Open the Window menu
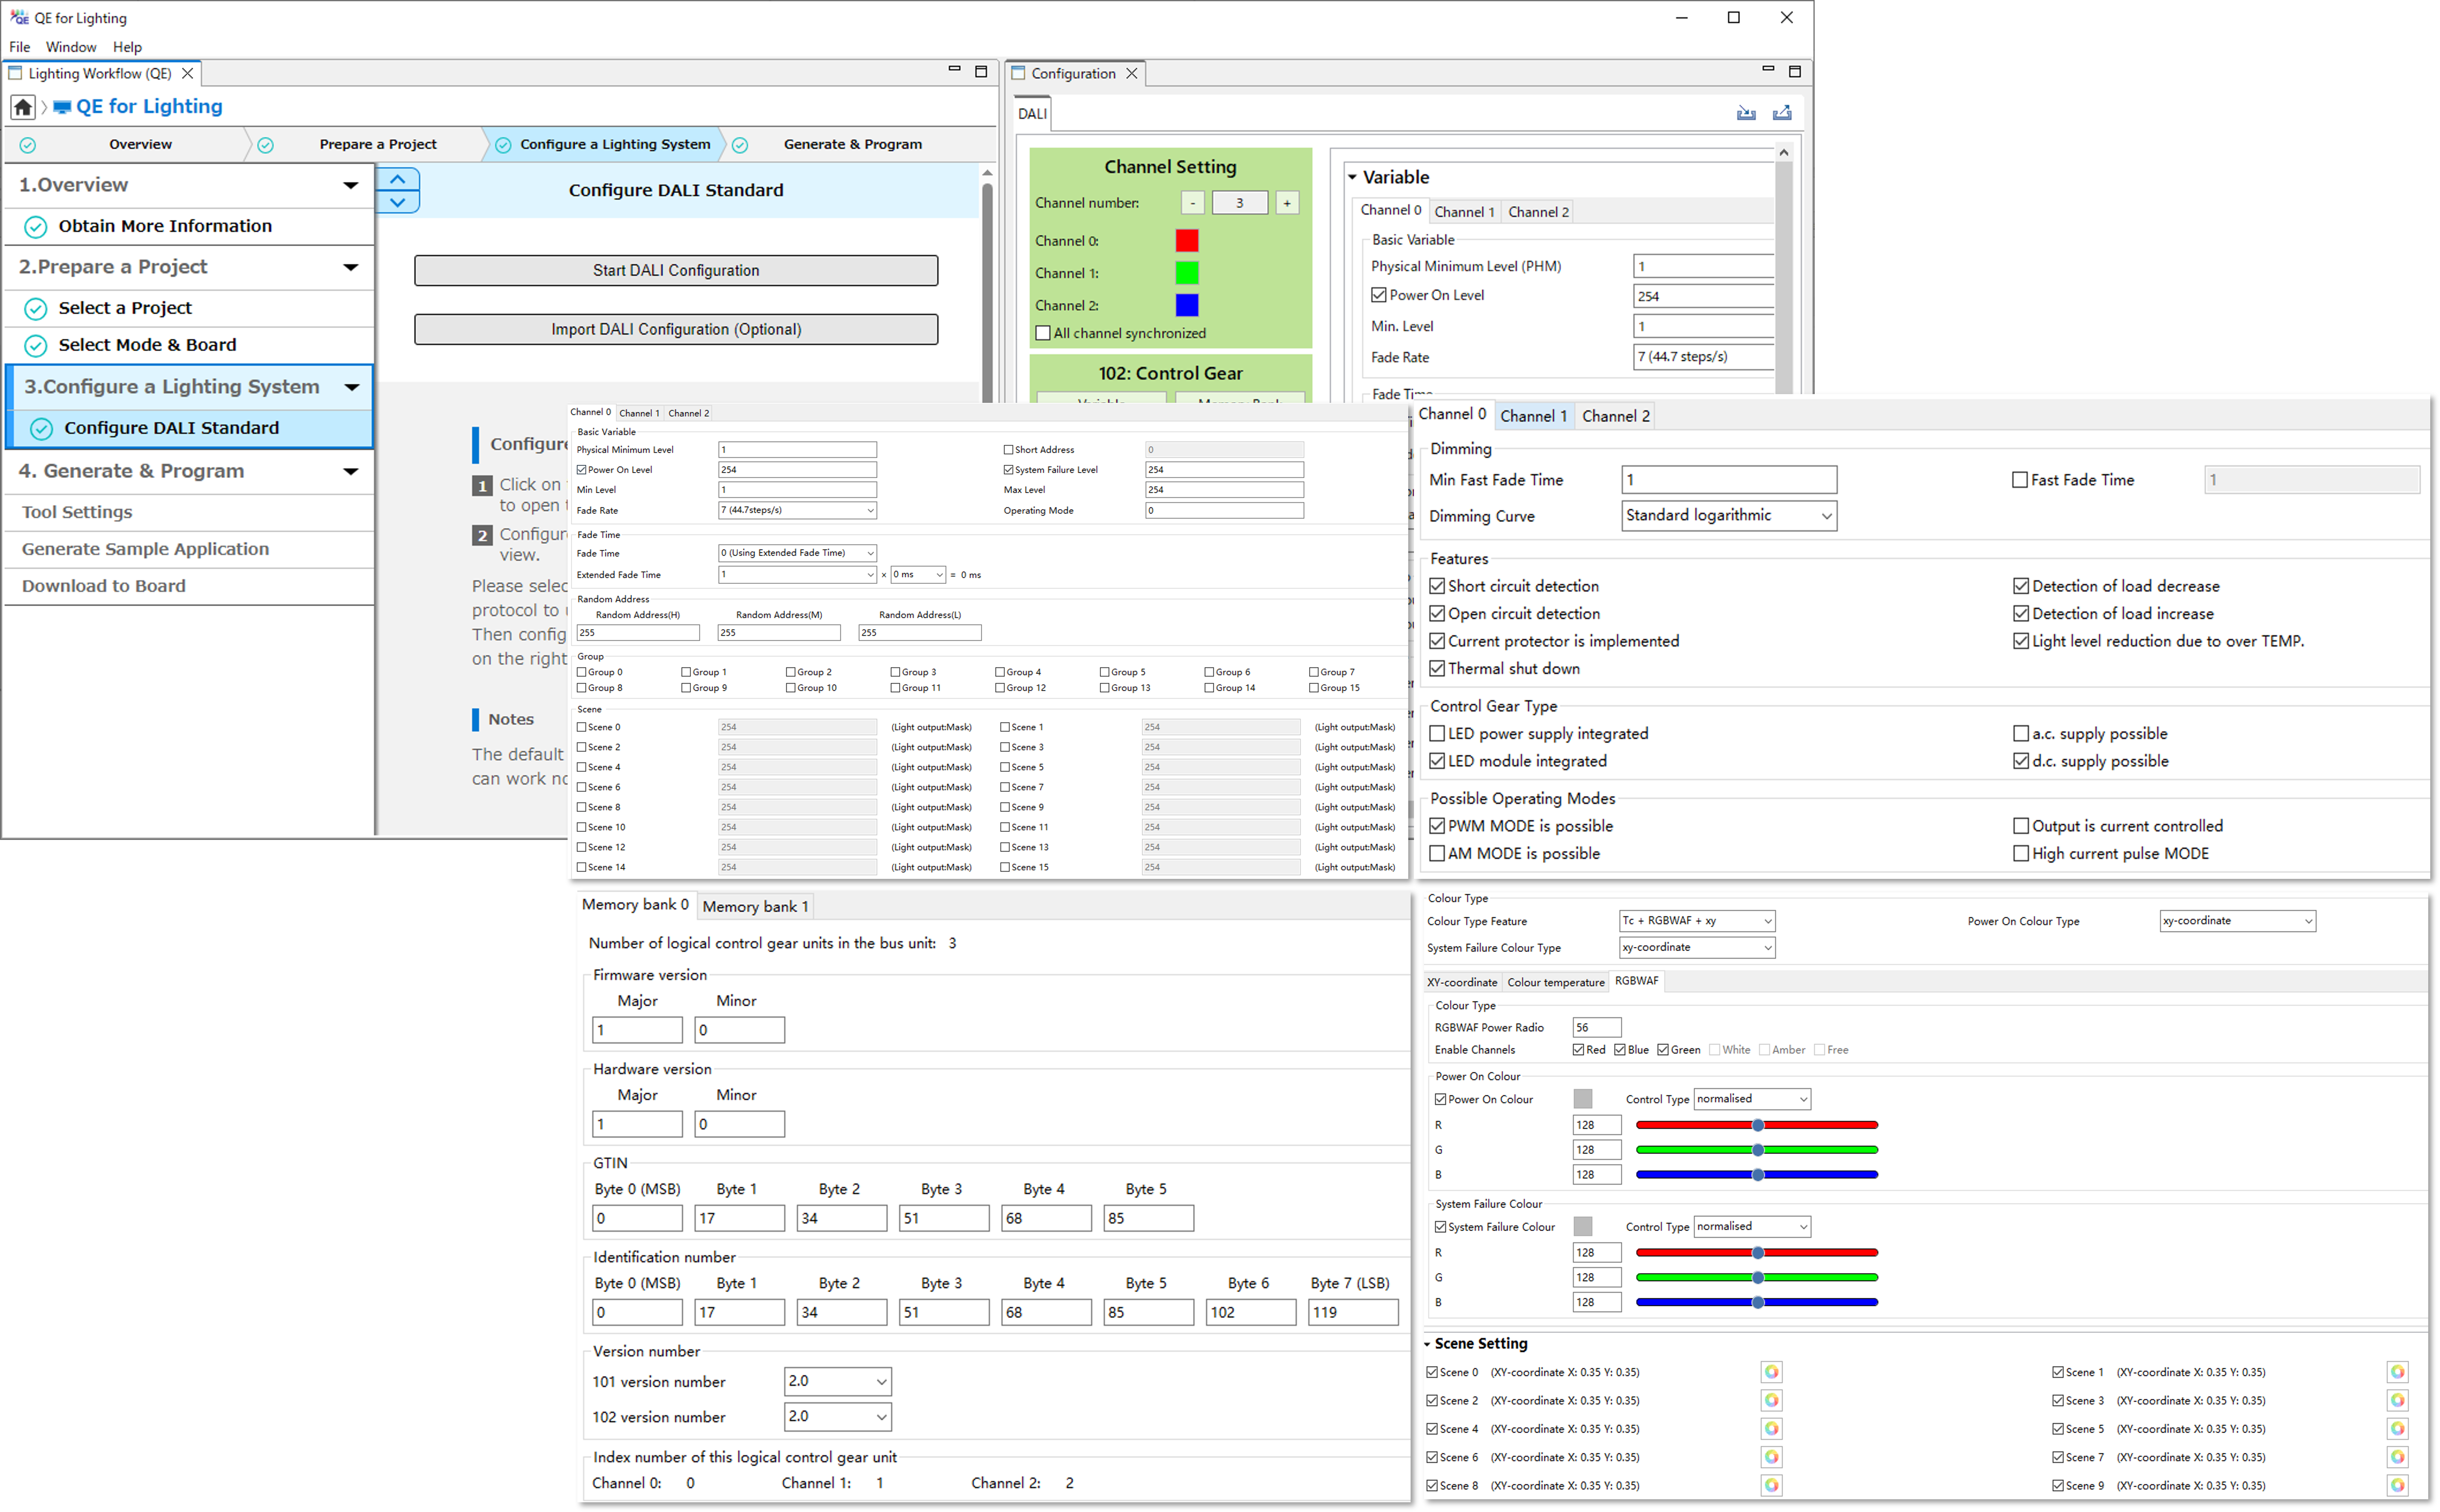The width and height of the screenshot is (2440, 1512). (x=71, y=47)
